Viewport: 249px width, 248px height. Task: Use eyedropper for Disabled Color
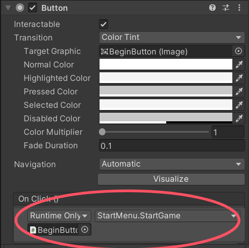239,118
